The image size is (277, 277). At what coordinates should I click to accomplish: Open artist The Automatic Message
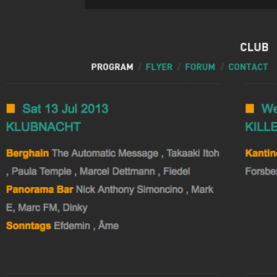(x=105, y=153)
